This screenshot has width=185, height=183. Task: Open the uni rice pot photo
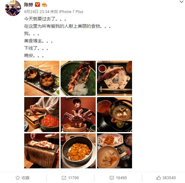tap(78, 151)
